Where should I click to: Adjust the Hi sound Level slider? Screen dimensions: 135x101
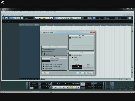click(x=88, y=66)
